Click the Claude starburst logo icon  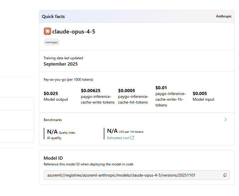[x=47, y=31]
